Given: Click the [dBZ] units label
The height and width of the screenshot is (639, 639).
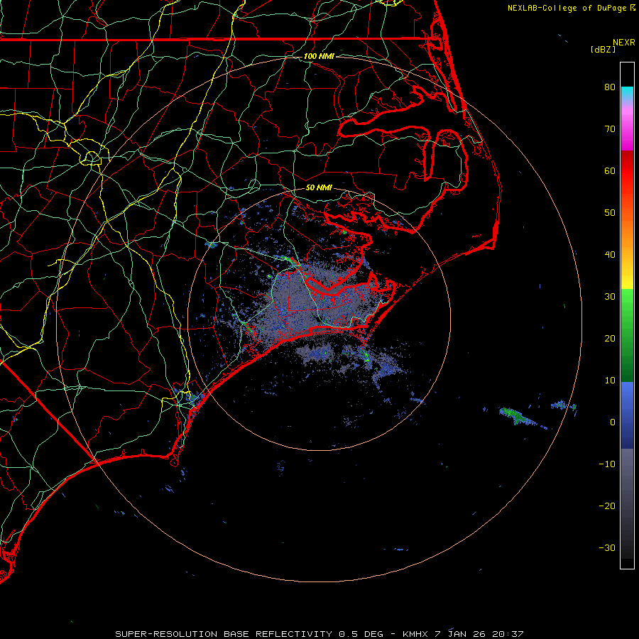Looking at the screenshot, I should [x=603, y=49].
